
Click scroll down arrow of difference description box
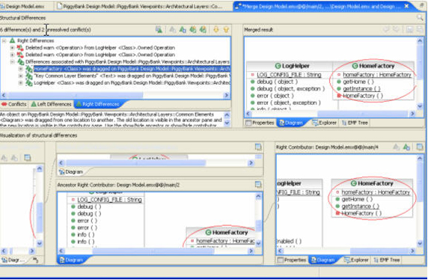point(227,124)
